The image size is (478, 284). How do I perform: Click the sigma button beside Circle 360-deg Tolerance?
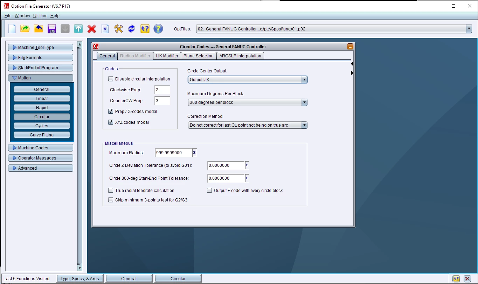(x=247, y=178)
